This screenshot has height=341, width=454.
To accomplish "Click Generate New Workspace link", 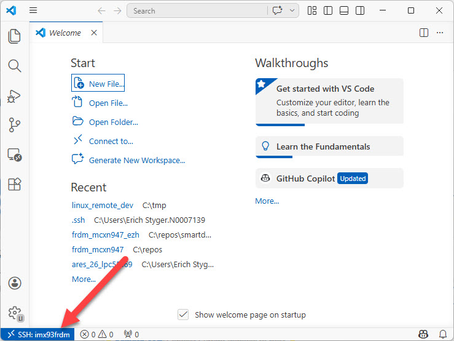I will (x=128, y=160).
